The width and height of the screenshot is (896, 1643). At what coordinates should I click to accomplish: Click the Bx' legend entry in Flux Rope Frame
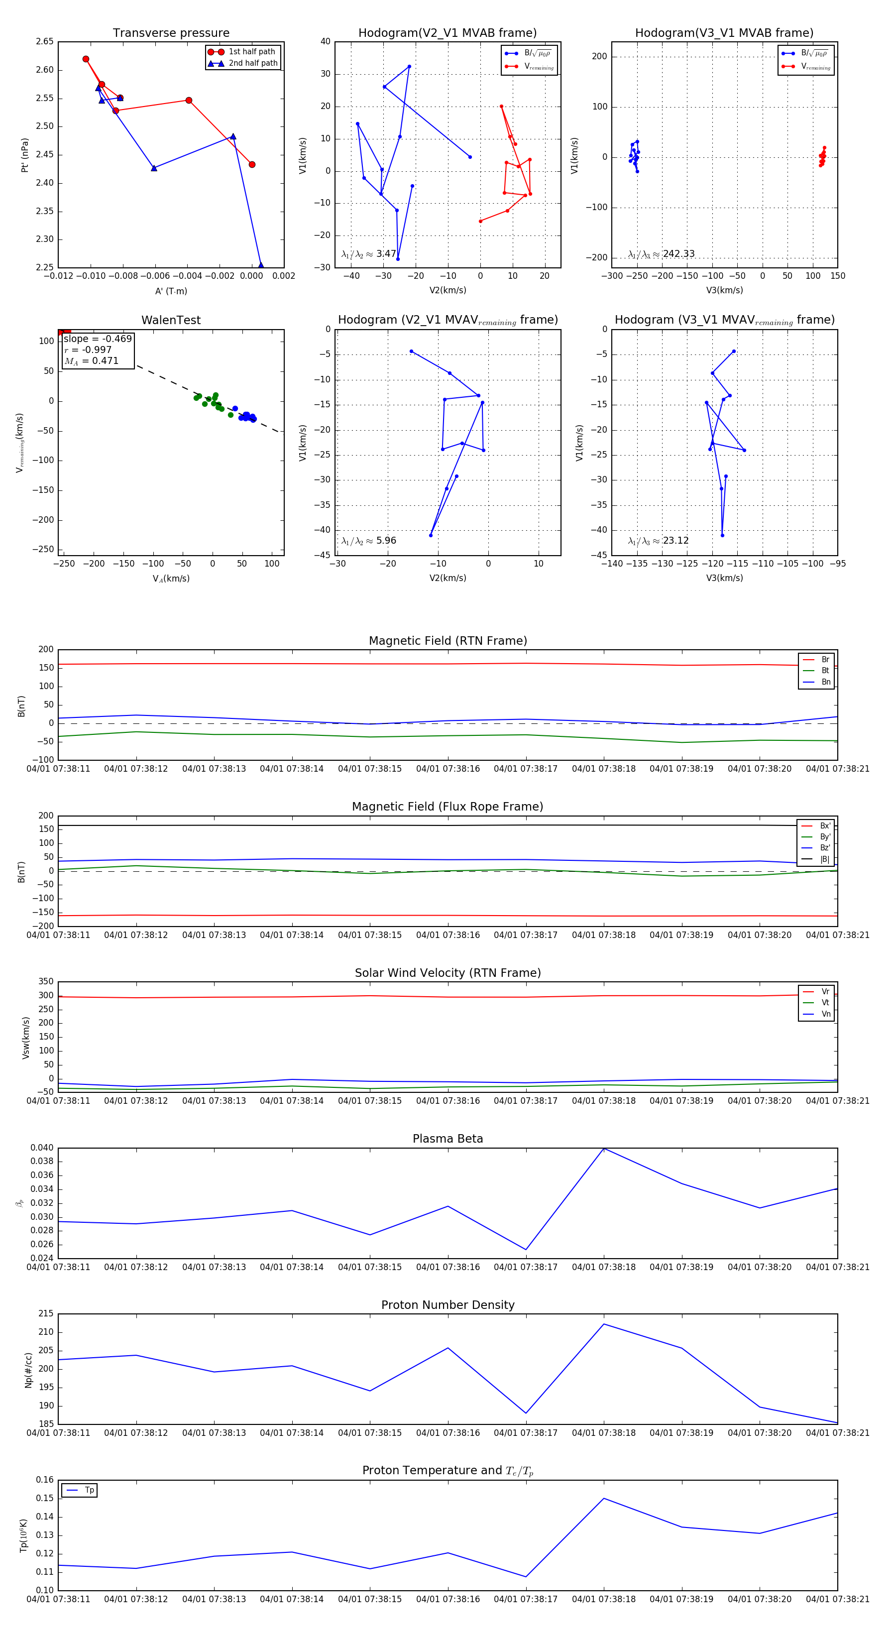(x=816, y=826)
